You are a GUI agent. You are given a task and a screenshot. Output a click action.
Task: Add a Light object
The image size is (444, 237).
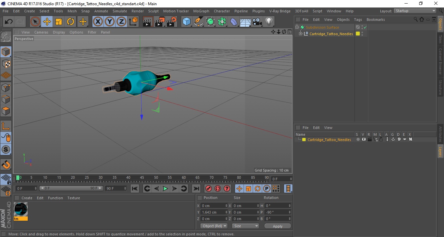pos(269,22)
